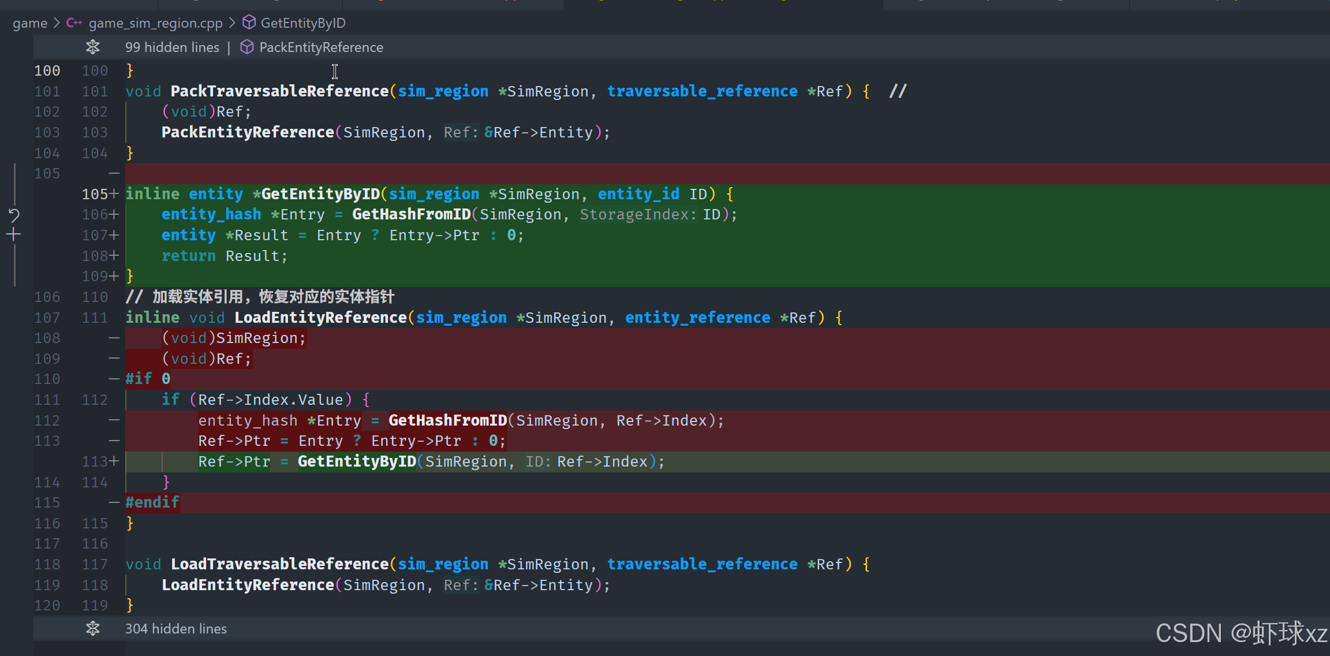Image resolution: width=1330 pixels, height=656 pixels.
Task: Click the '304 hidden lines' text
Action: coord(176,629)
